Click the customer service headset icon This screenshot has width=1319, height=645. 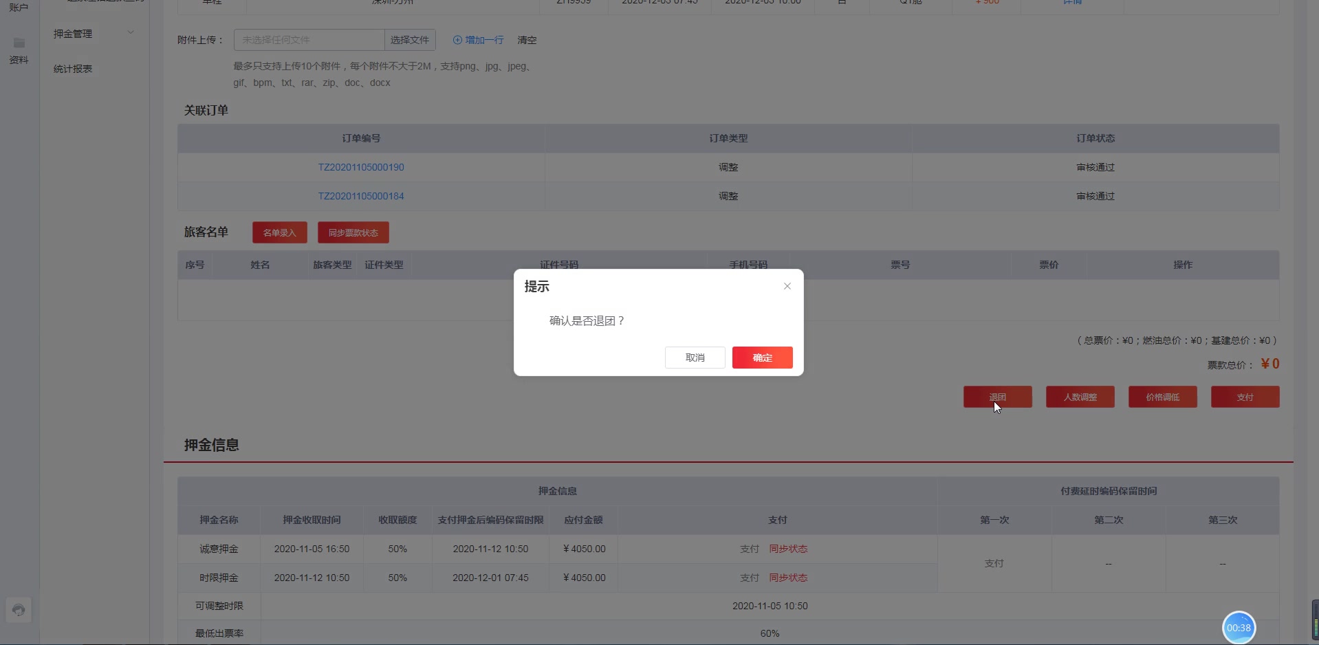19,610
